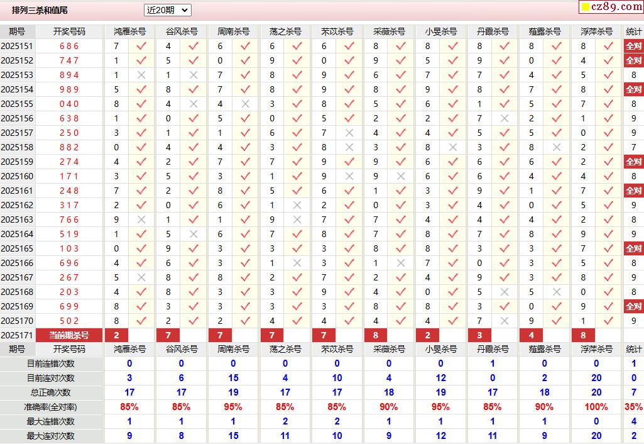Click current kill number 4 under 蕤露杀号
Image resolution: width=644 pixels, height=444 pixels.
coord(531,335)
